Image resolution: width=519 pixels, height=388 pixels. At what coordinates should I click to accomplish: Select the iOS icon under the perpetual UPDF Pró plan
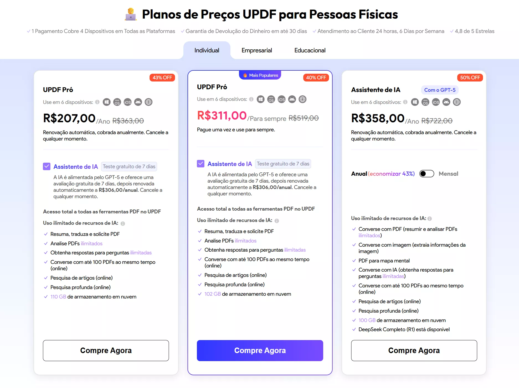tap(281, 99)
